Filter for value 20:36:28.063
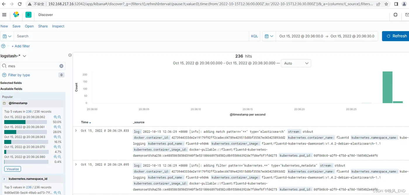Image resolution: width=409 pixels, height=195 pixels. (x=56, y=137)
